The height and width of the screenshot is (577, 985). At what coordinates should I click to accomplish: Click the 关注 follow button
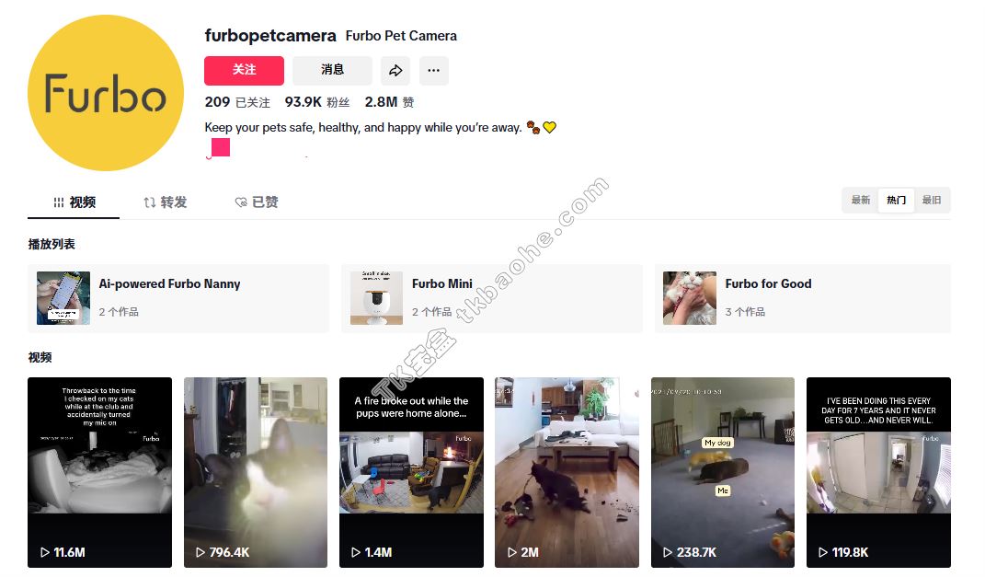(x=244, y=70)
